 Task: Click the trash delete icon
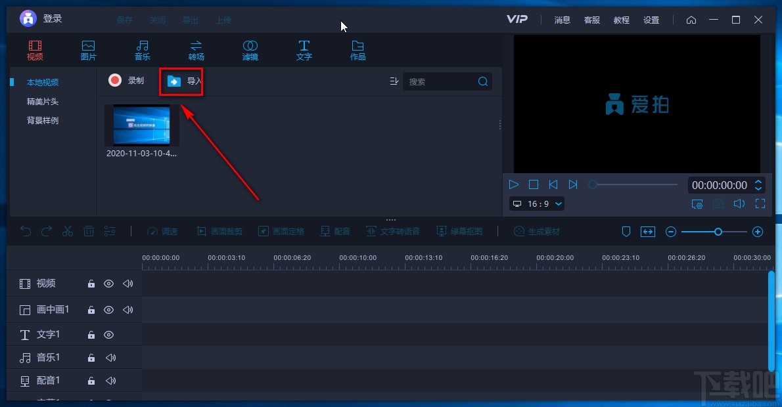[88, 231]
